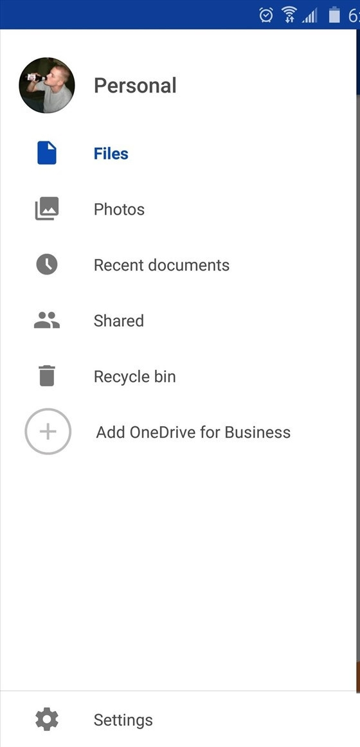This screenshot has width=360, height=747.
Task: Choose Add OneDrive for Business
Action: coord(194,433)
